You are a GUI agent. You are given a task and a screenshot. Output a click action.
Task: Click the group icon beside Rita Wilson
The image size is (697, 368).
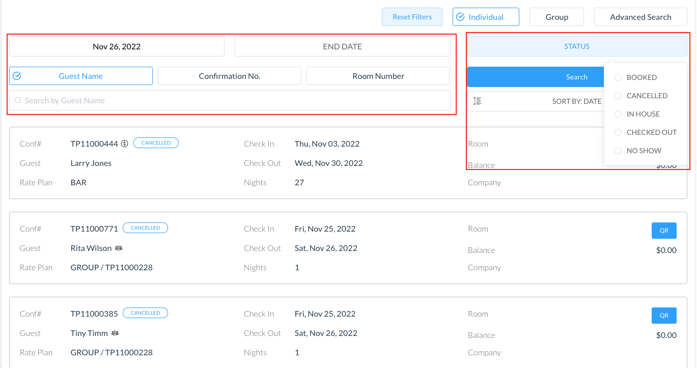(x=119, y=248)
